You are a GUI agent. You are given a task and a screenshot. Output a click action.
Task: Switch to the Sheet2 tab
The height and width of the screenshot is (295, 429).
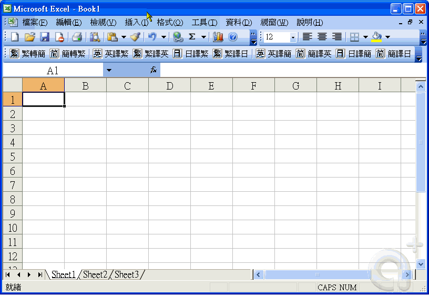click(x=95, y=274)
